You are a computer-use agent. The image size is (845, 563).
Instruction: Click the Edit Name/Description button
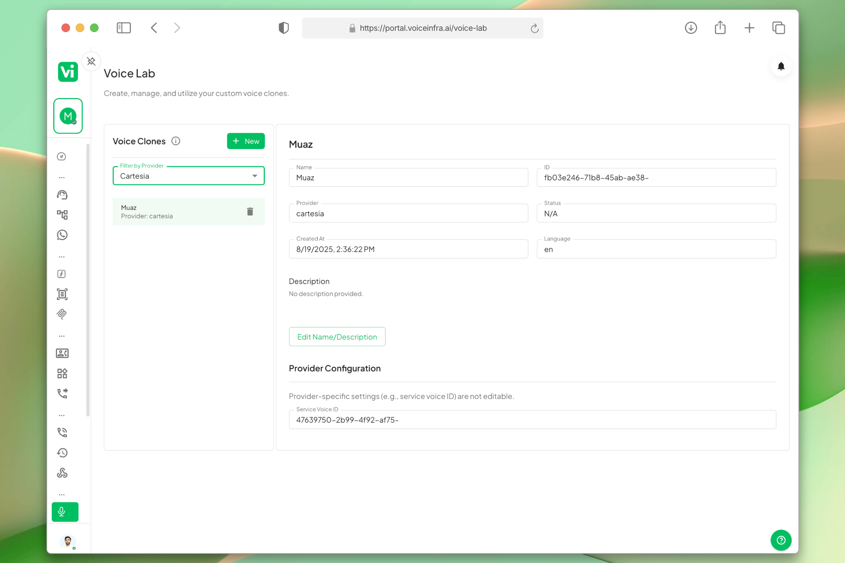click(337, 336)
